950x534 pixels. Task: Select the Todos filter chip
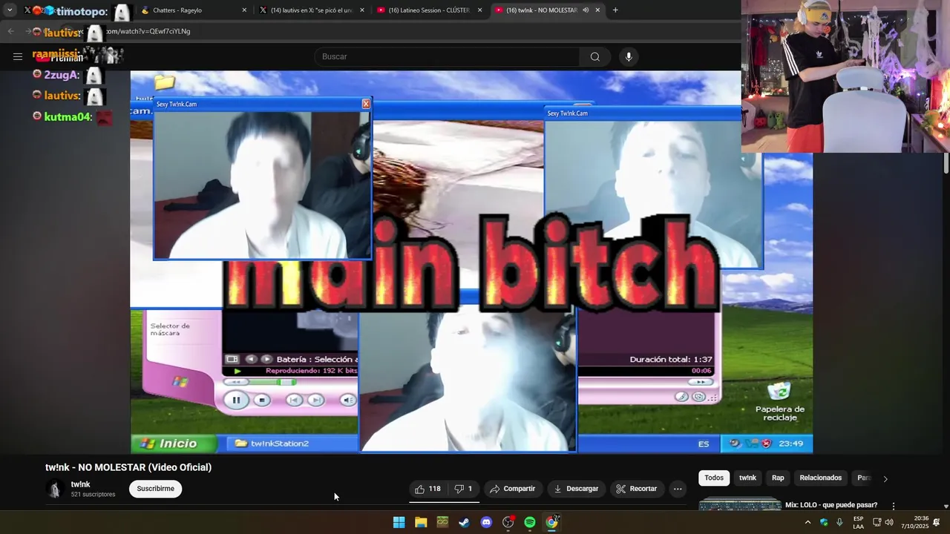[x=714, y=478]
